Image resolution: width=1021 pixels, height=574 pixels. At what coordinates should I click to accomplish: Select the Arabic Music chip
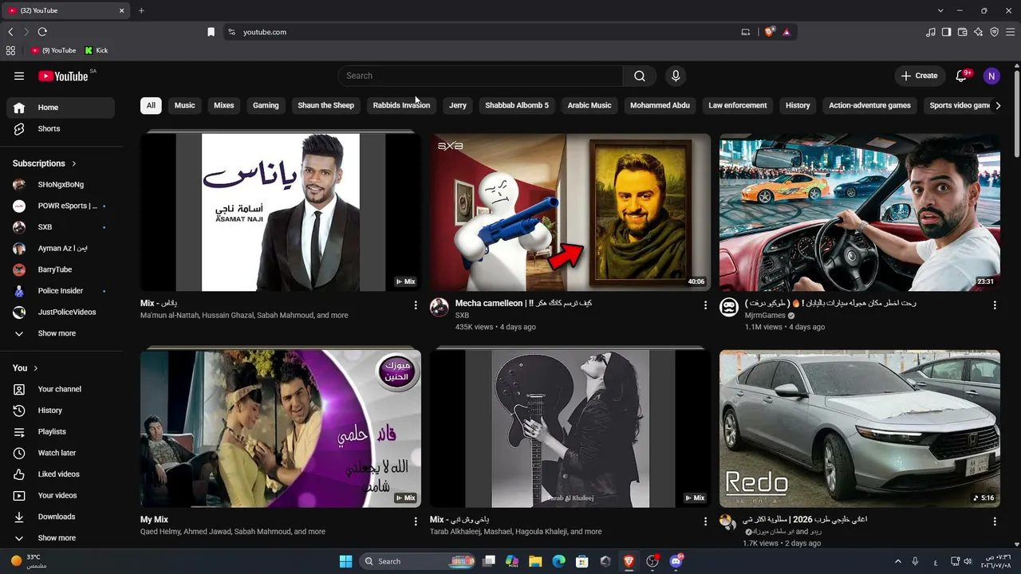pos(589,105)
